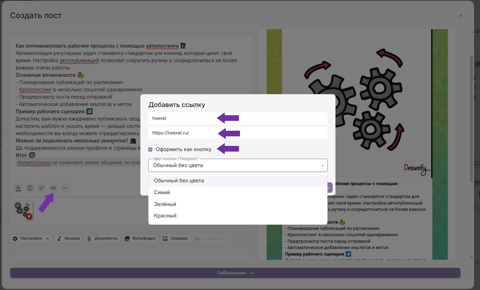Click the Unsplash image button
The image size is (480, 290).
coord(175,238)
